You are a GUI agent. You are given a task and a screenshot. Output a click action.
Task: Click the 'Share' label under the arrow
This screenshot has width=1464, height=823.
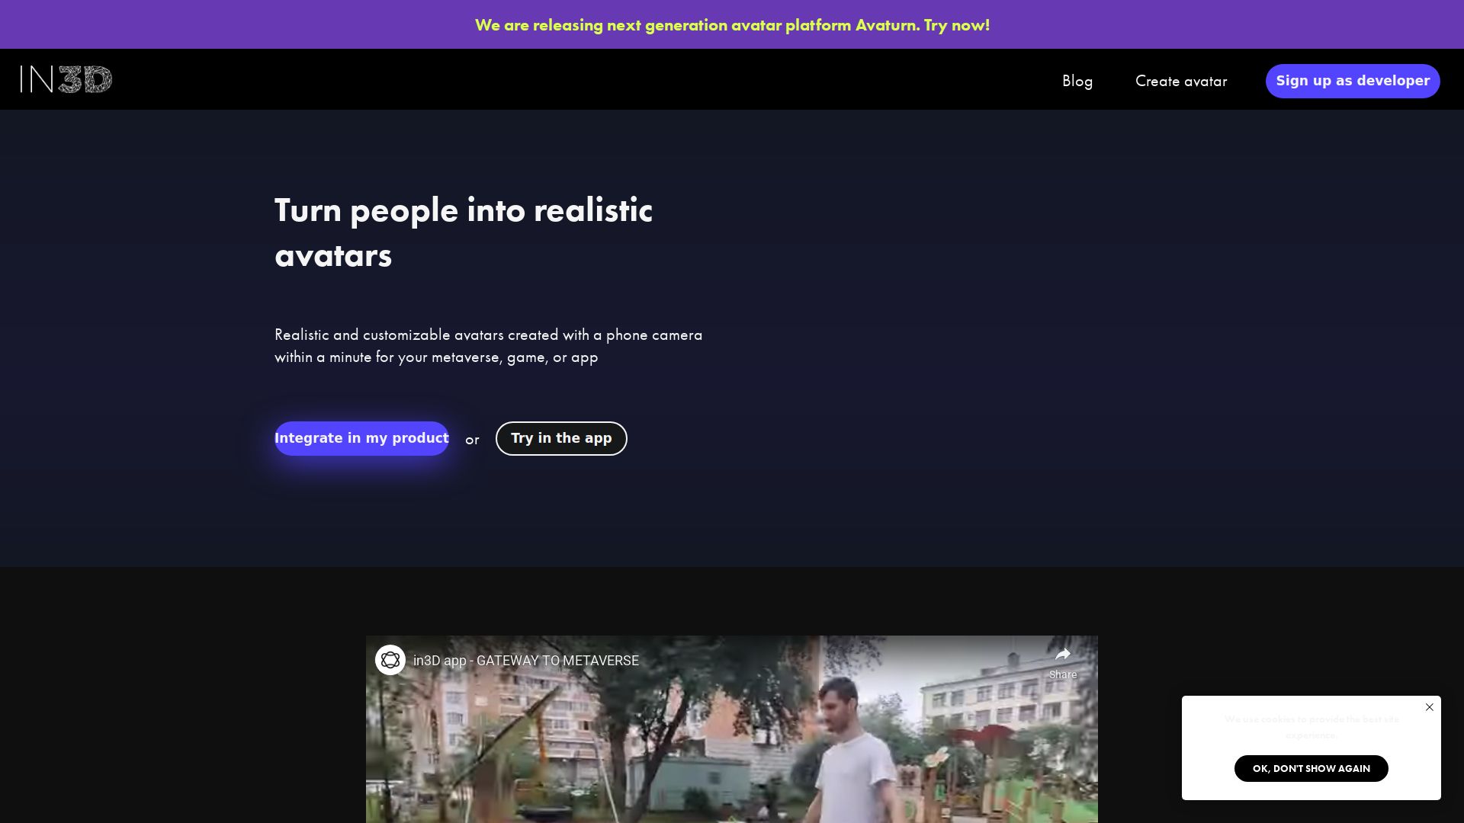(1063, 674)
